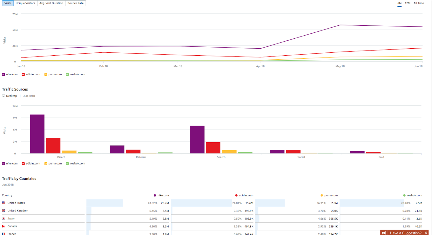Dismiss the Have a Suggestion popup
The height and width of the screenshot is (235, 432).
426,233
